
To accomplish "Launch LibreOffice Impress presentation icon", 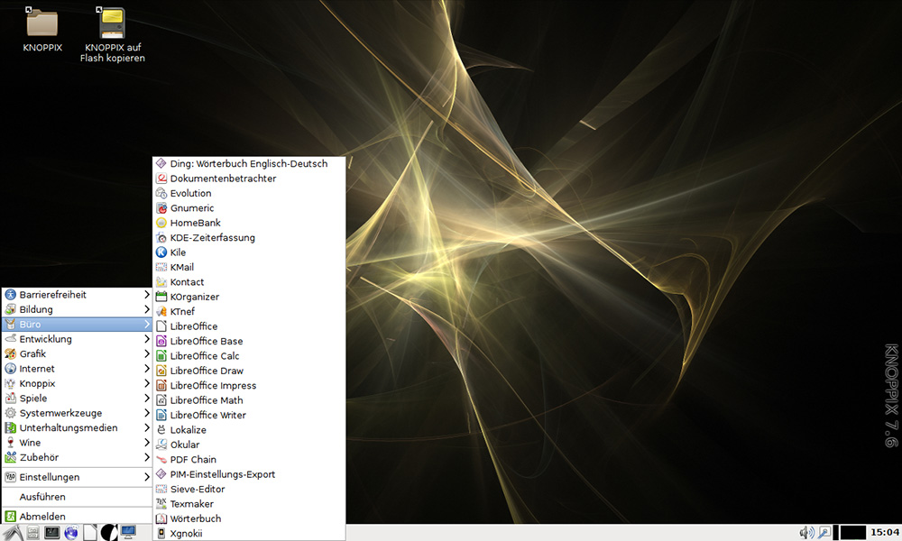I will tap(161, 386).
